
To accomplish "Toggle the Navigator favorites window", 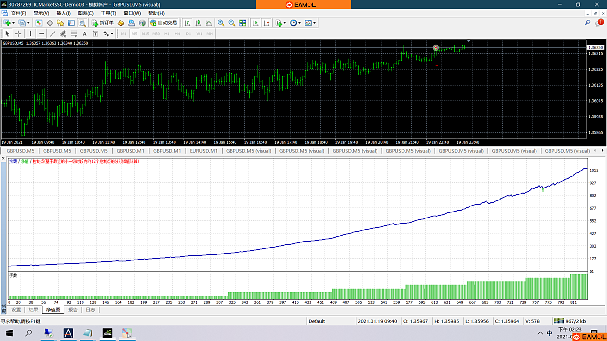I will 60,23.
